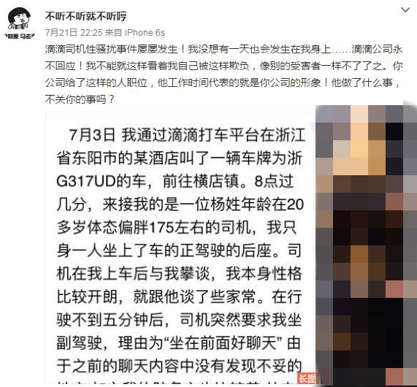Viewport: 417px width, 387px height.
Task: Open the poster's cartoon avatar picture
Action: pyautogui.click(x=20, y=19)
